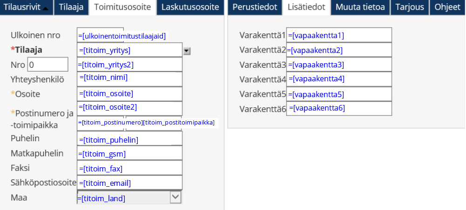Image resolution: width=466 pixels, height=210 pixels.
Task: Expand the Maa country dropdown
Action: pos(175,197)
